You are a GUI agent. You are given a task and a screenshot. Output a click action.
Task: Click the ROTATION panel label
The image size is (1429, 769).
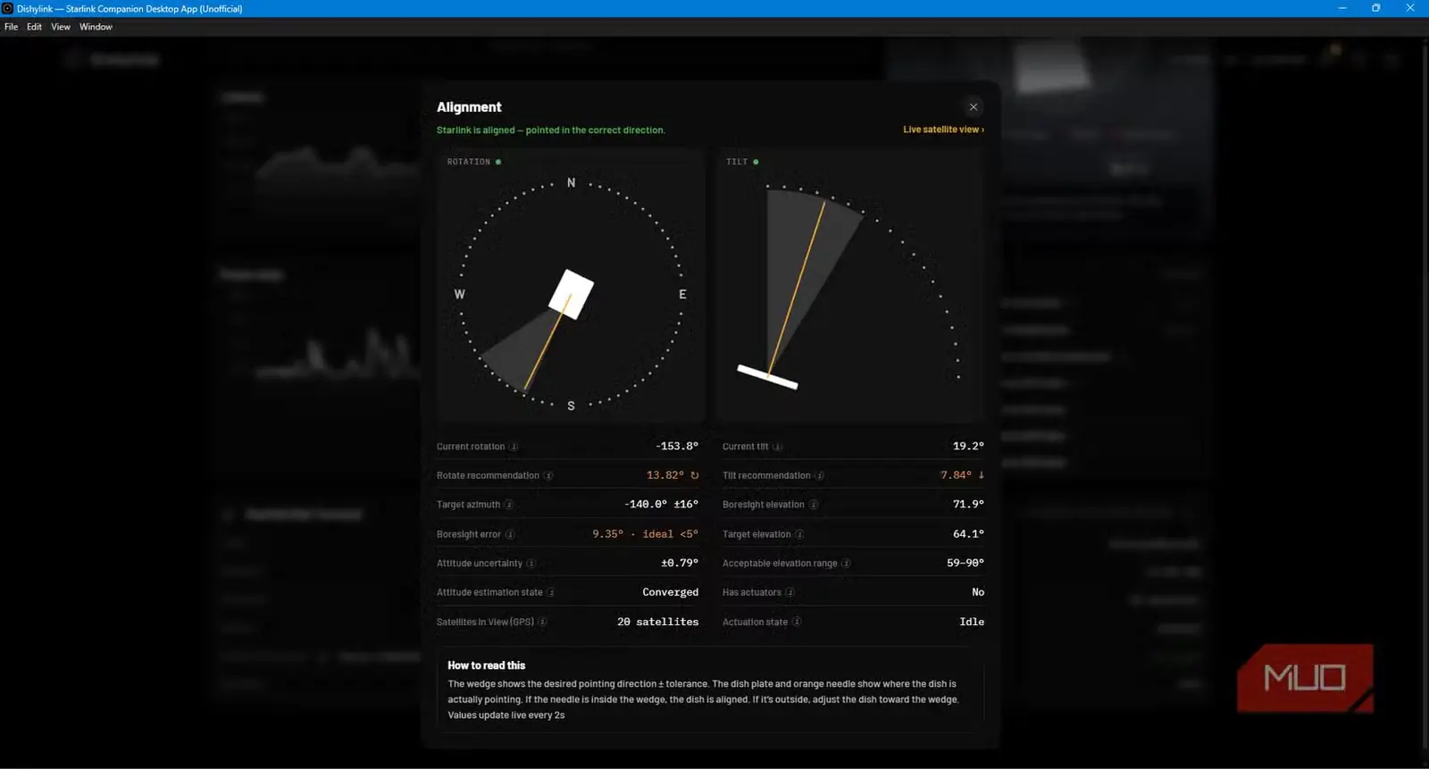coord(469,162)
